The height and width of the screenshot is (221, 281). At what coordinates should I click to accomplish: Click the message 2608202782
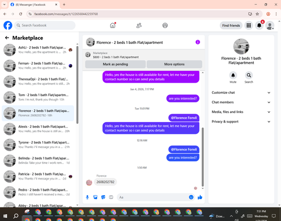pyautogui.click(x=105, y=182)
